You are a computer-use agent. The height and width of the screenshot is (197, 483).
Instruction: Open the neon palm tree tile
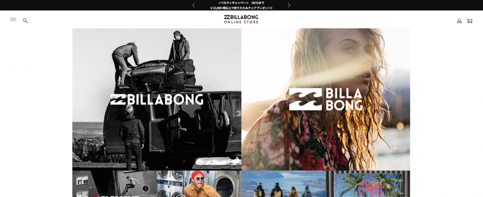coord(368,184)
